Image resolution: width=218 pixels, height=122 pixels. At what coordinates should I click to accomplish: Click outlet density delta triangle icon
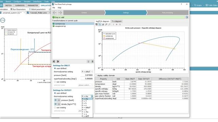59,104
